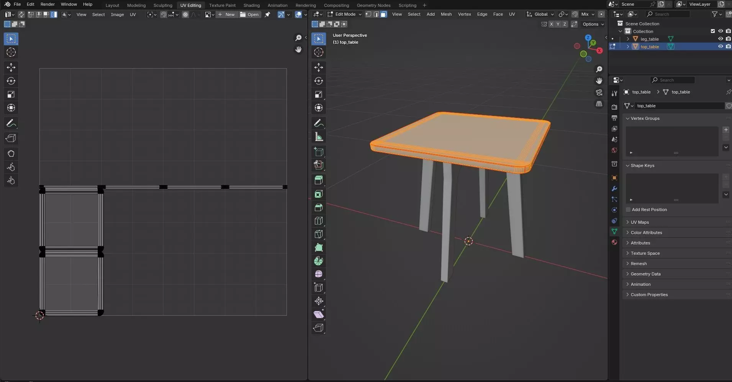This screenshot has width=732, height=382.
Task: Switch to the Shading workspace tab
Action: [251, 5]
